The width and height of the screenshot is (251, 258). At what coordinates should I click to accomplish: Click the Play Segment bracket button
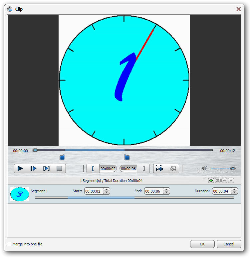46,168
